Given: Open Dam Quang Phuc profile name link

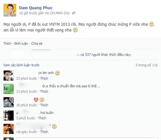Looking at the screenshot, I should click(36, 8).
